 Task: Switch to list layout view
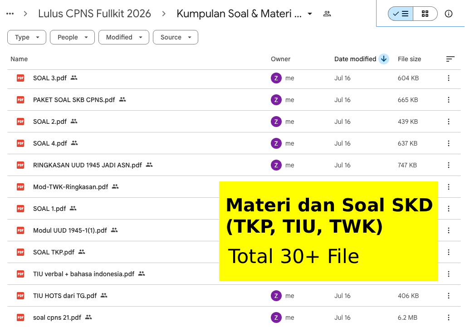(401, 14)
